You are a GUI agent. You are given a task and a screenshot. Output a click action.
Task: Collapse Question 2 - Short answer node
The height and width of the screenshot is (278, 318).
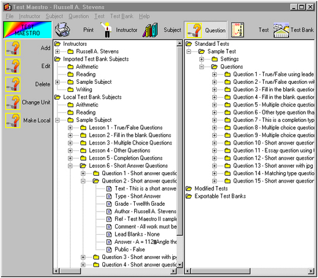point(83,181)
